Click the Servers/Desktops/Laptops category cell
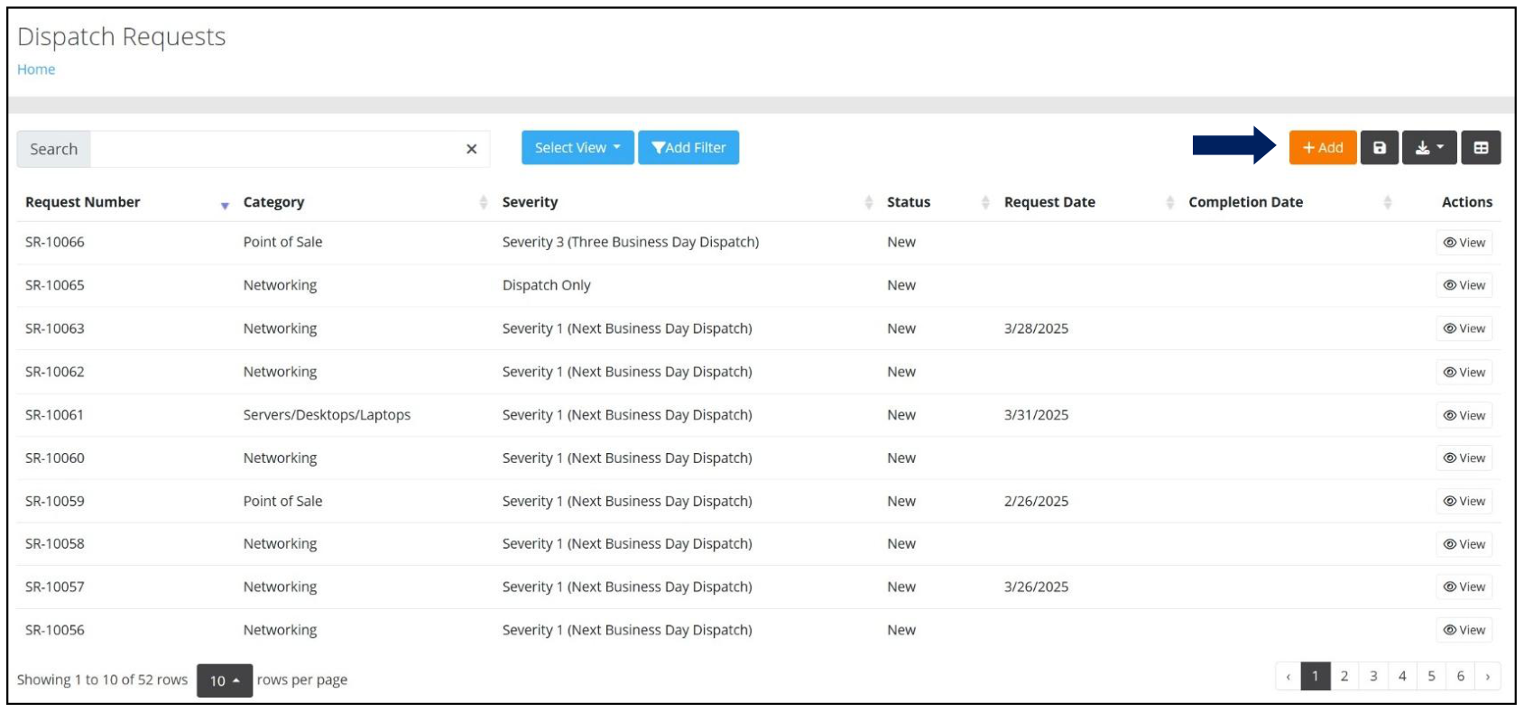This screenshot has height=712, width=1524. click(327, 415)
